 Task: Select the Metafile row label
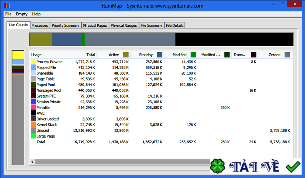point(43,107)
